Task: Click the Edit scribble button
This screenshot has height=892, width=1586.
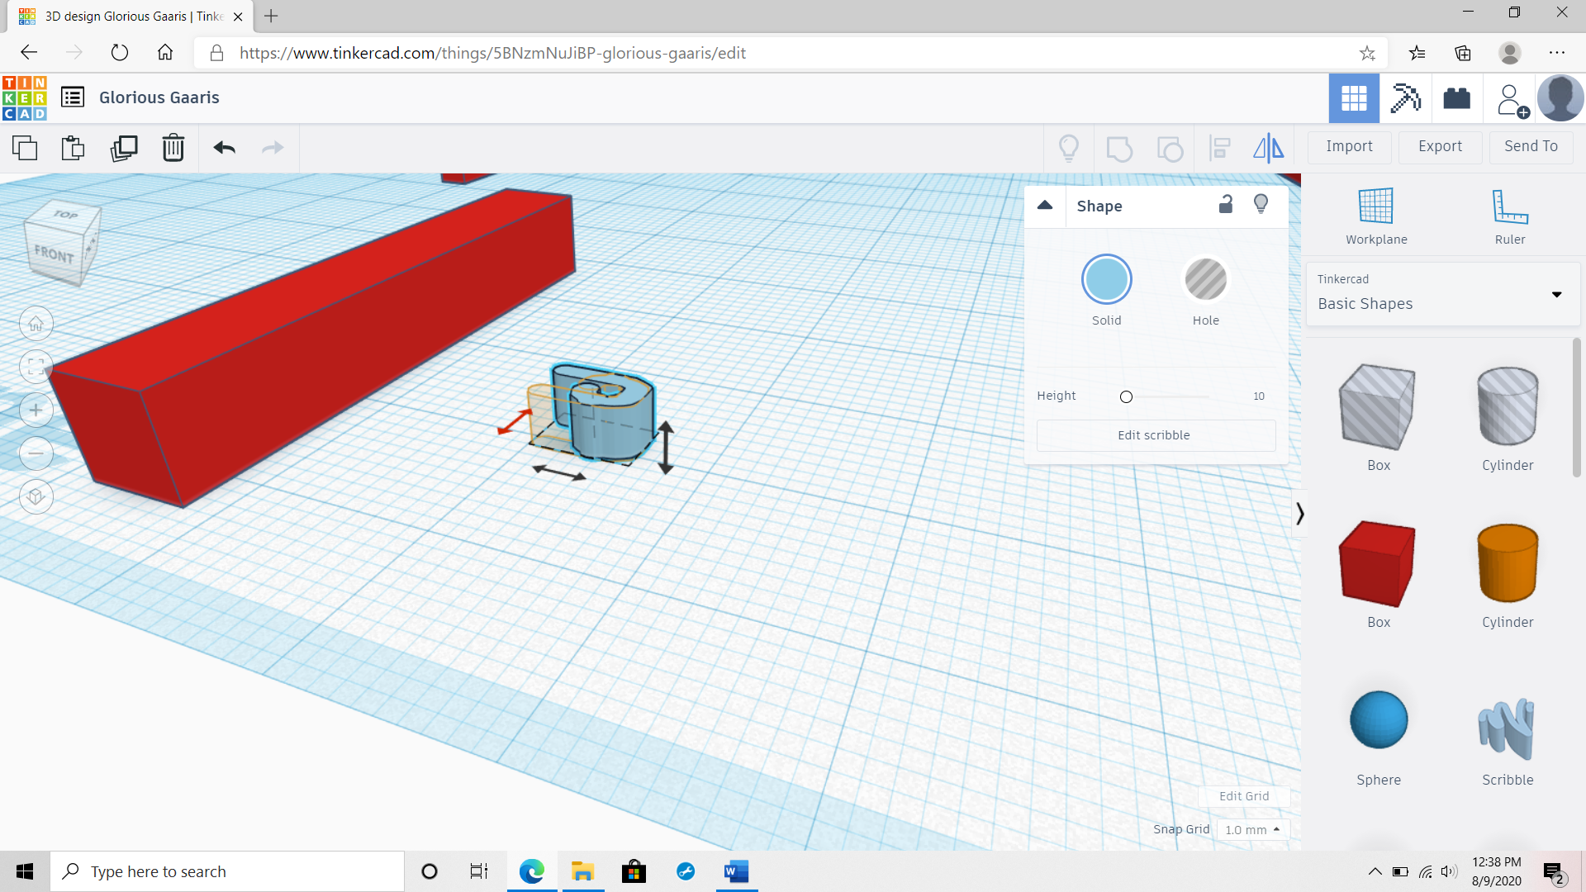Action: pyautogui.click(x=1155, y=434)
